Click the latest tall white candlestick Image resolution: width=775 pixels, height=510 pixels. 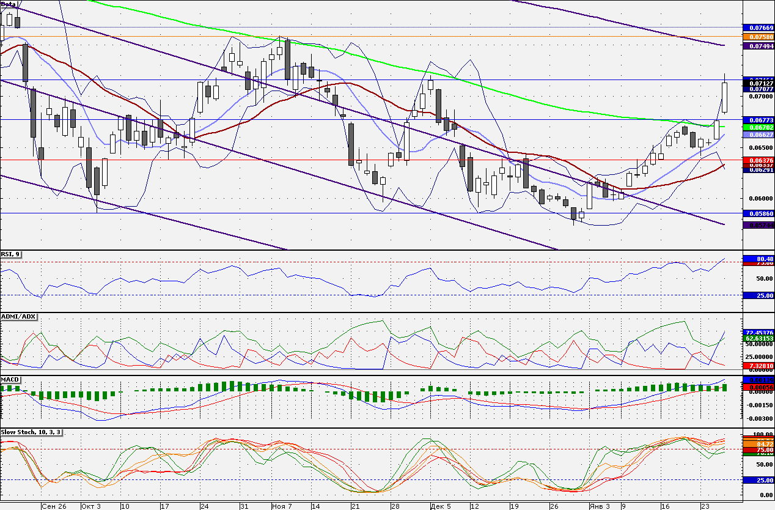725,98
